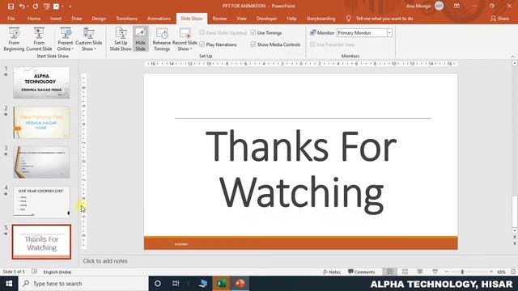The height and width of the screenshot is (291, 518).
Task: Open the Design tab
Action: click(x=99, y=19)
